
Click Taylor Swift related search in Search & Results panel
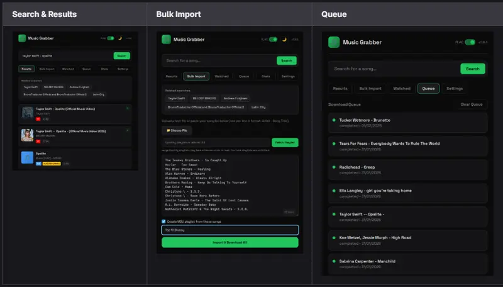tap(30, 87)
